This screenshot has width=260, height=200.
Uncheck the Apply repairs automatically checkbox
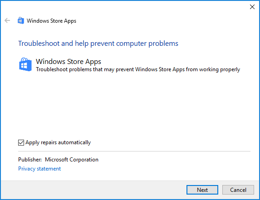tap(21, 142)
